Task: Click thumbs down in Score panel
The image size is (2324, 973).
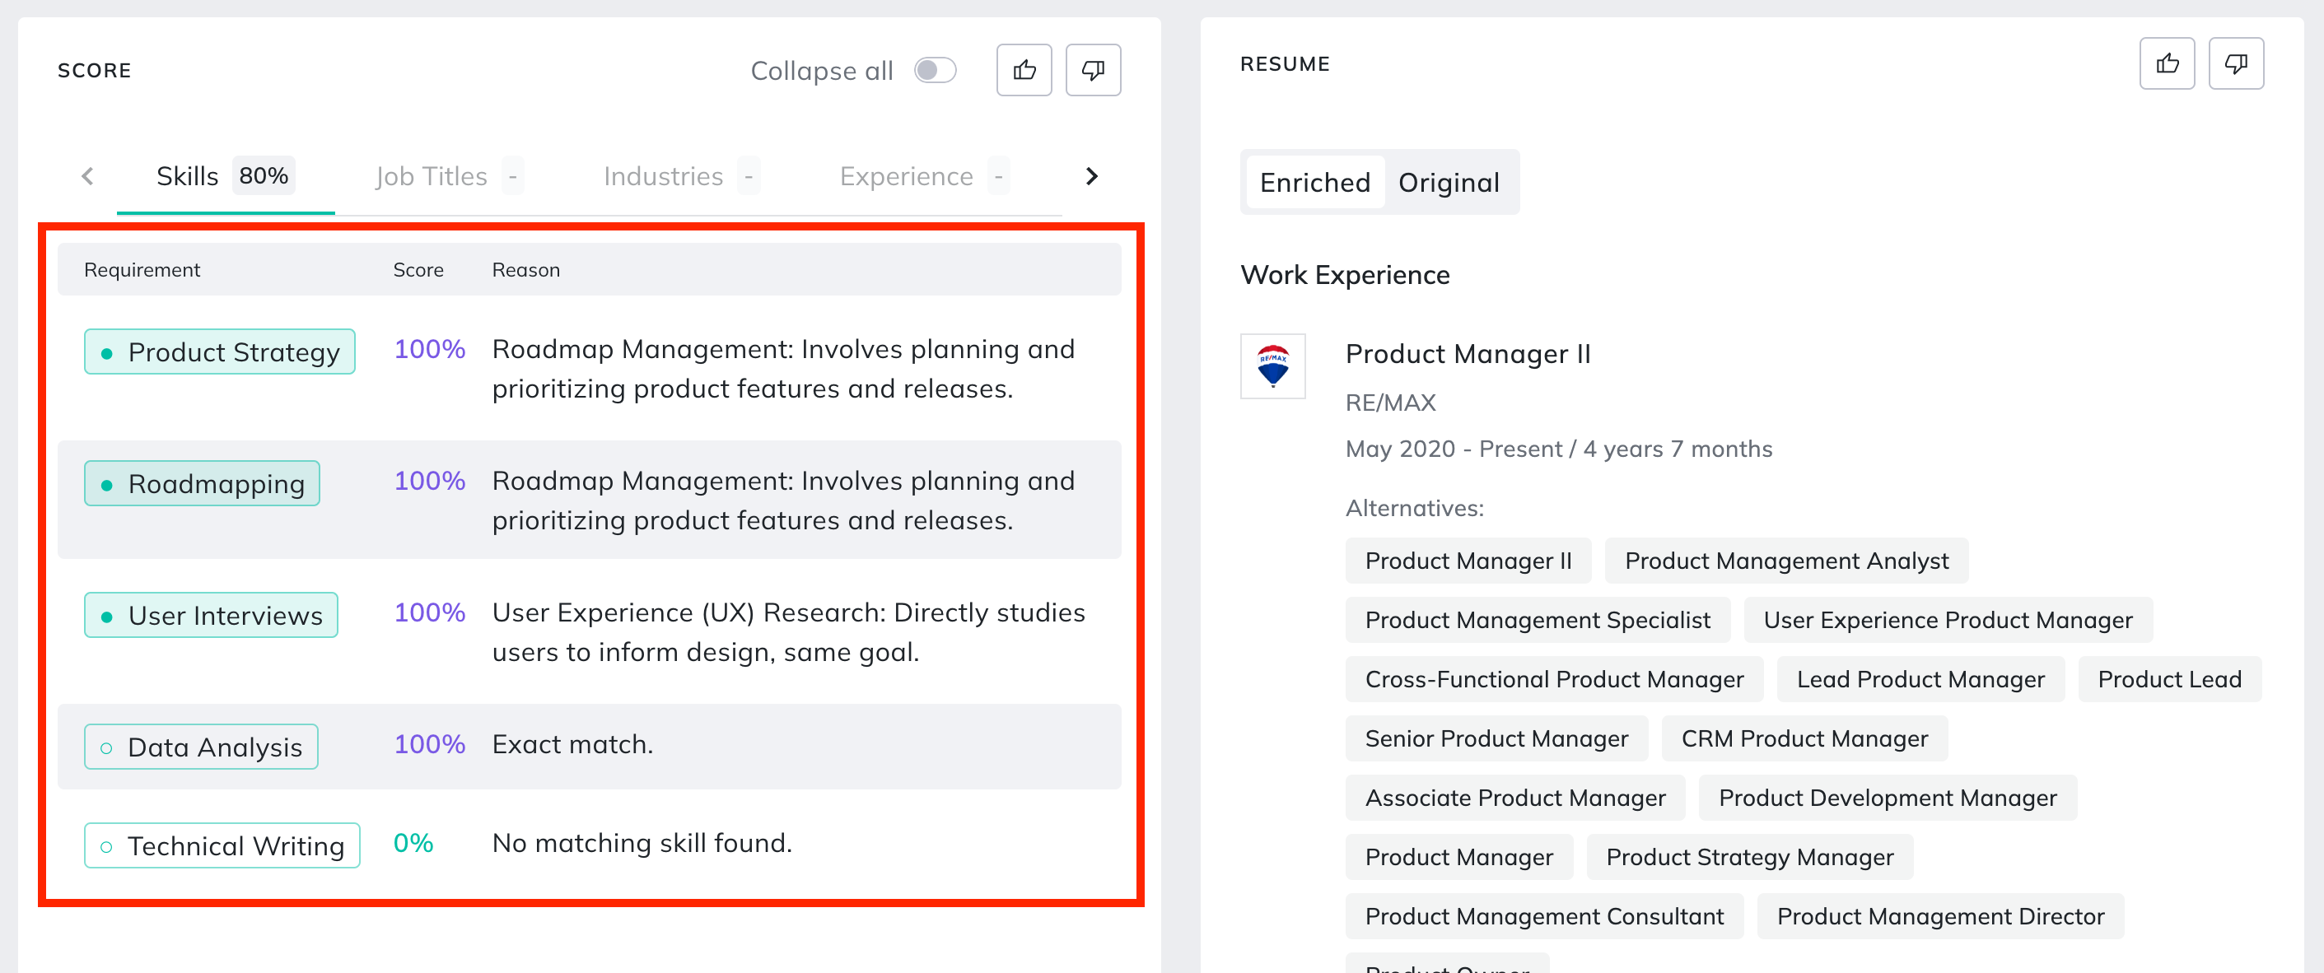Action: click(x=1093, y=70)
